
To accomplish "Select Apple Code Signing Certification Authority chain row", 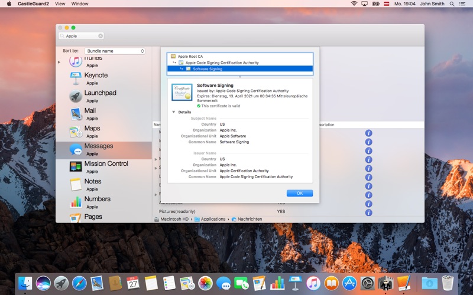I will tap(240, 63).
